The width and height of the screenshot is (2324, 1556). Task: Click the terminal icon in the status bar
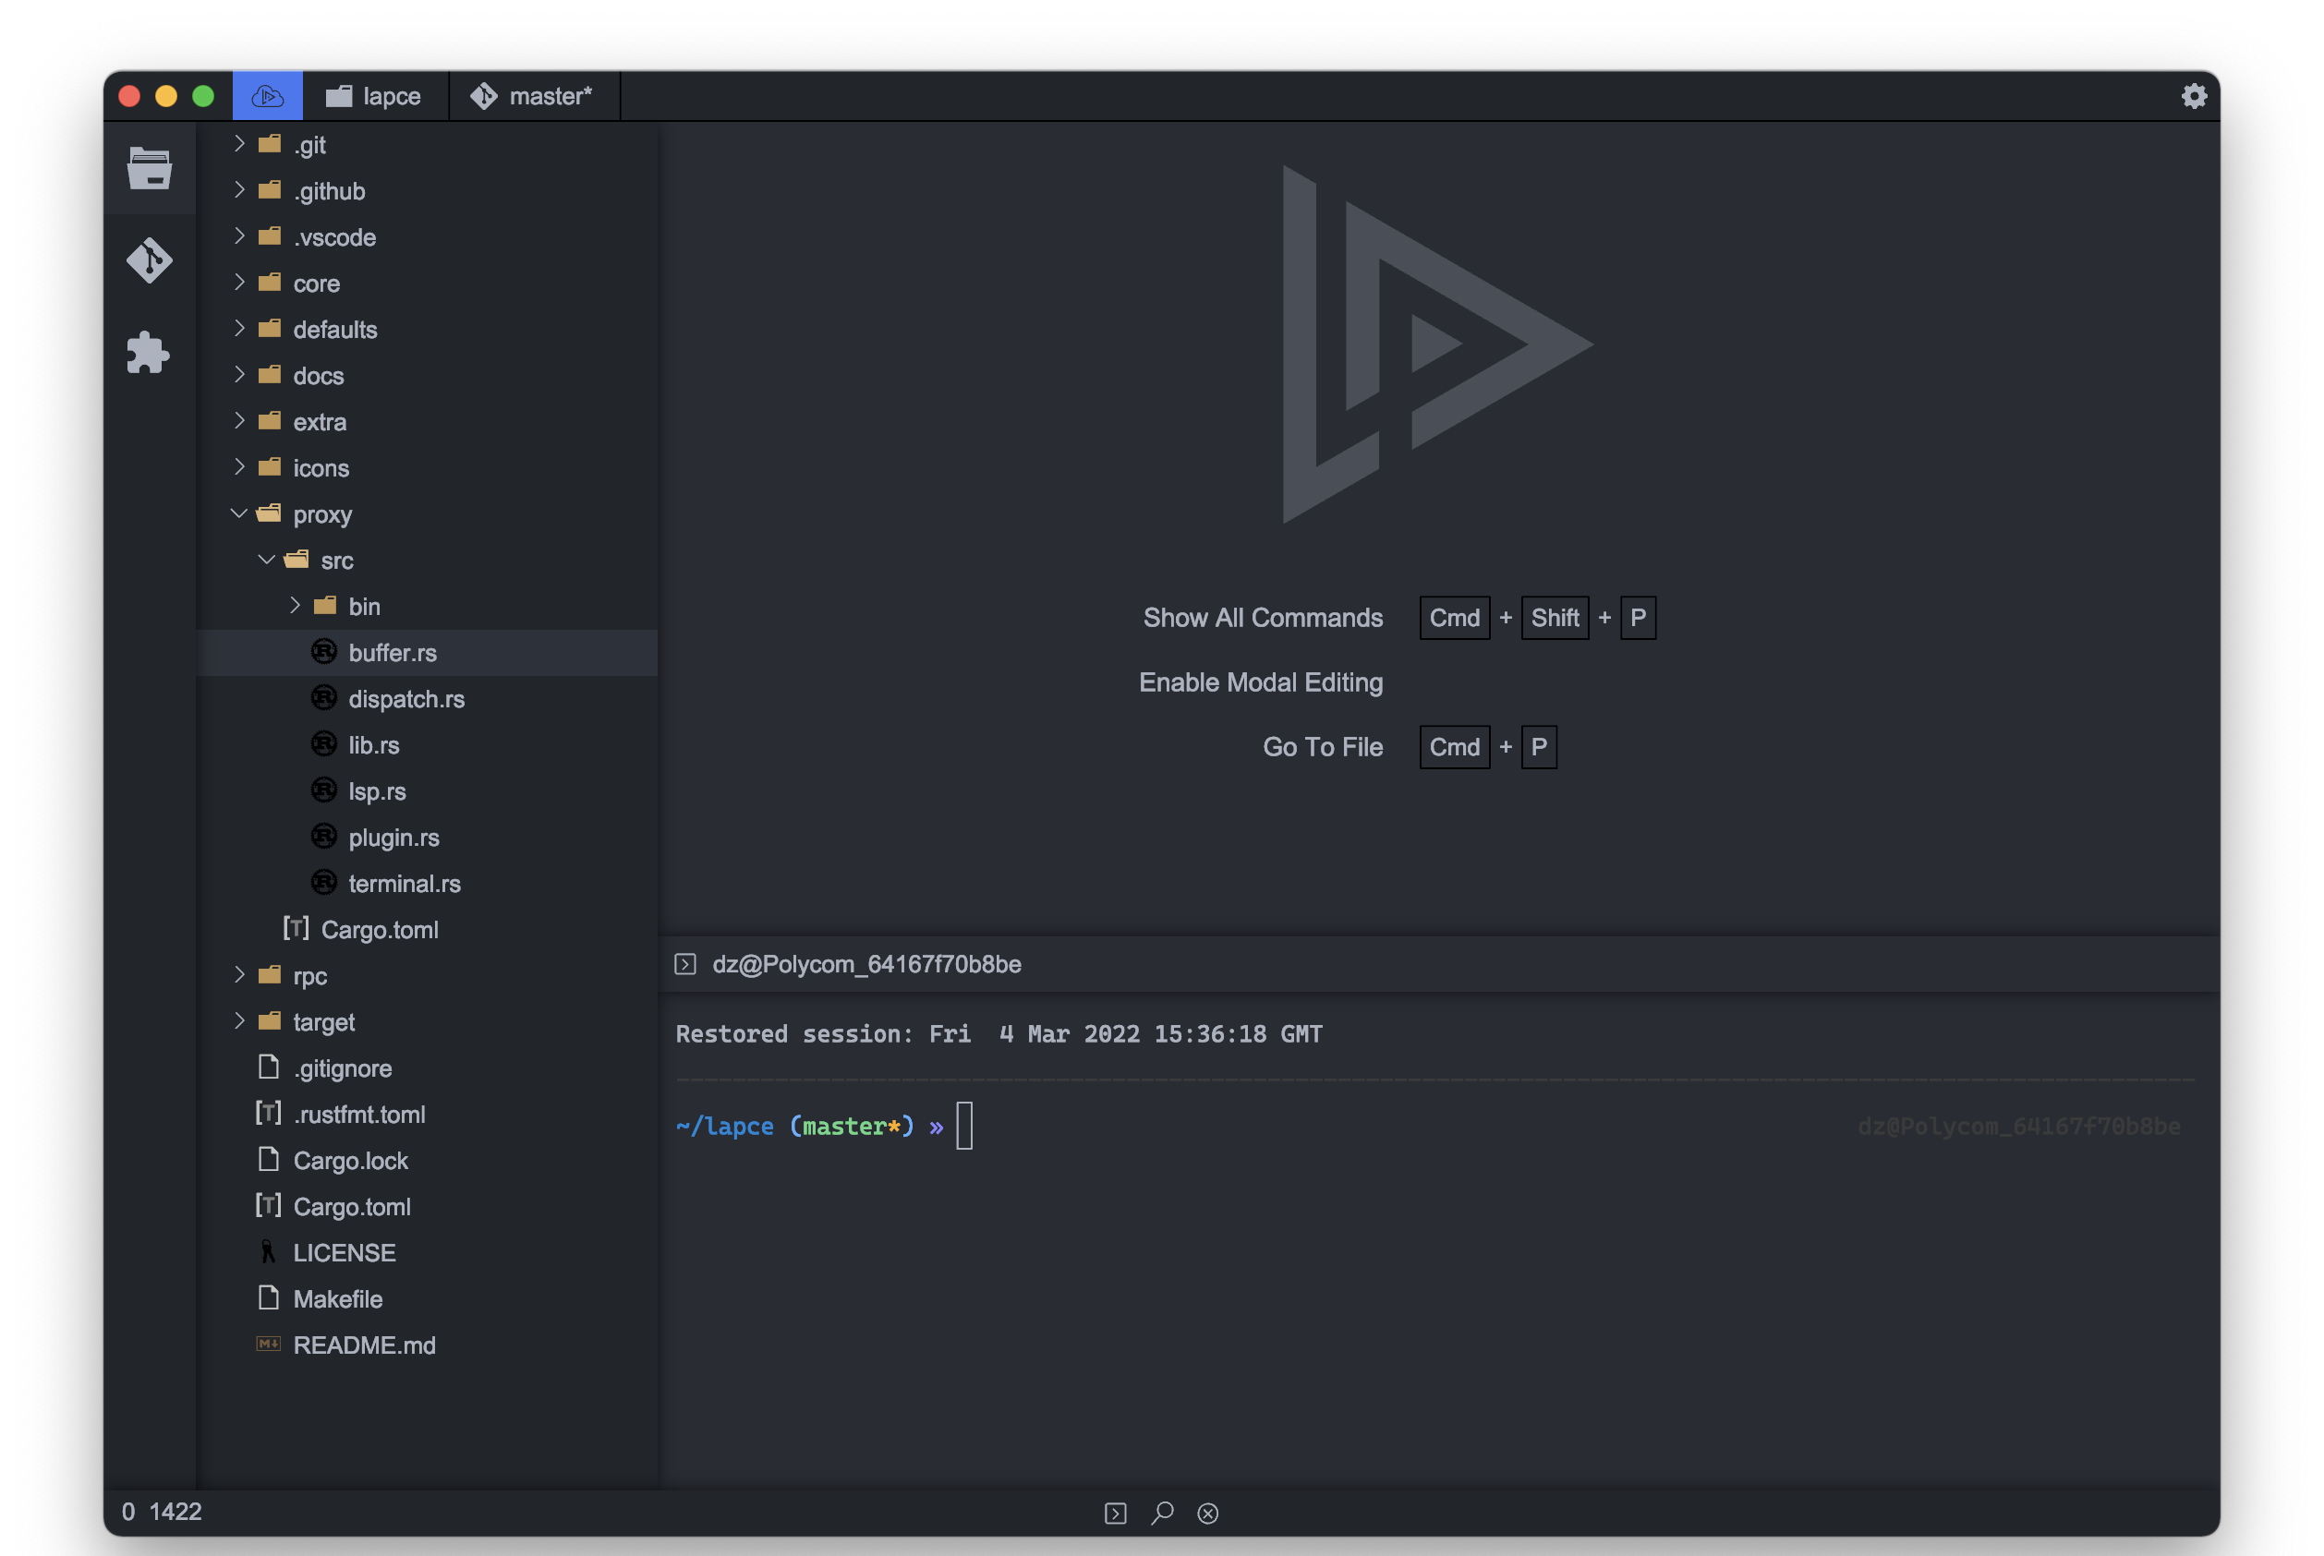(1116, 1513)
